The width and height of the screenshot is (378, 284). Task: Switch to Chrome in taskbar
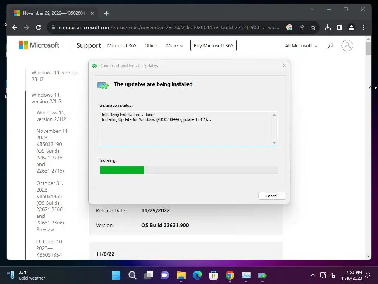(x=230, y=275)
